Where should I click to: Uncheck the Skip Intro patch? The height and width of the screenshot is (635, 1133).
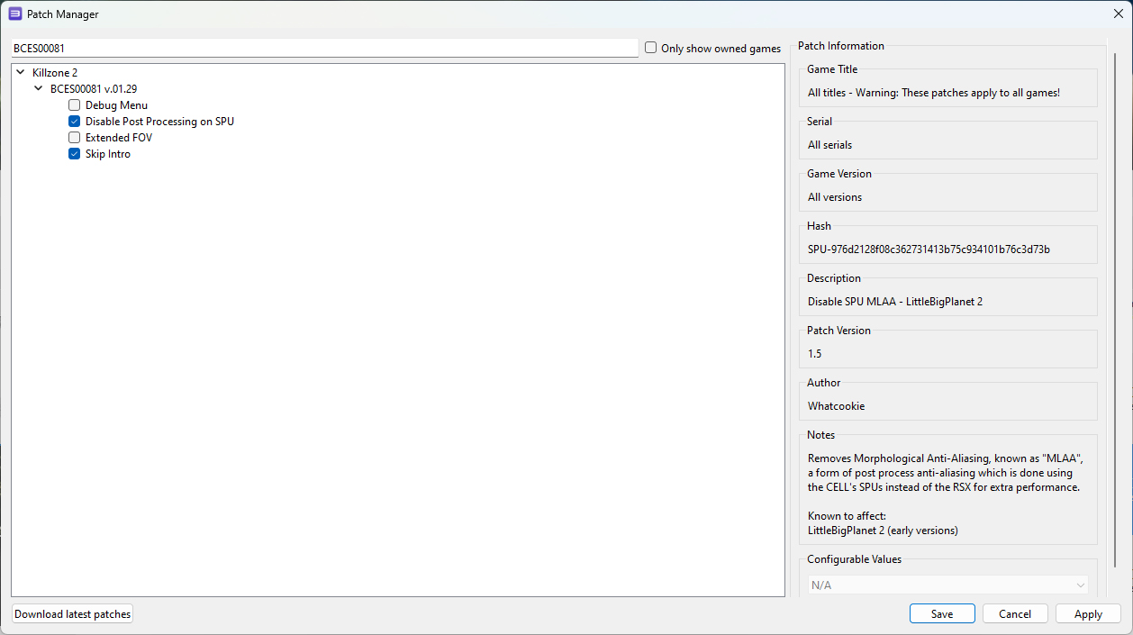74,154
